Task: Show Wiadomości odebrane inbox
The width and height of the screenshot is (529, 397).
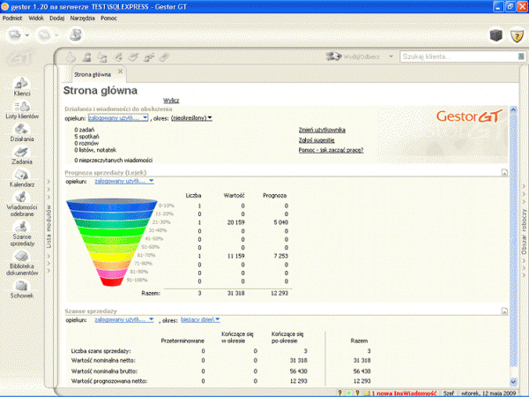Action: (22, 205)
